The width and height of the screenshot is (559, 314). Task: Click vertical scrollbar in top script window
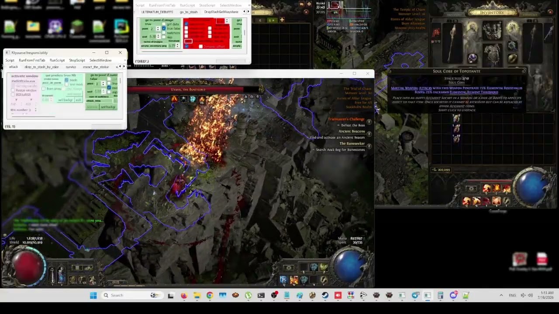pyautogui.click(x=245, y=33)
